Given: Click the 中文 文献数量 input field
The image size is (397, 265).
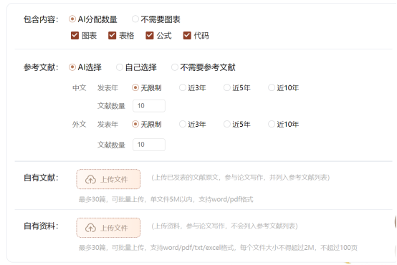Looking at the screenshot, I should click(149, 106).
